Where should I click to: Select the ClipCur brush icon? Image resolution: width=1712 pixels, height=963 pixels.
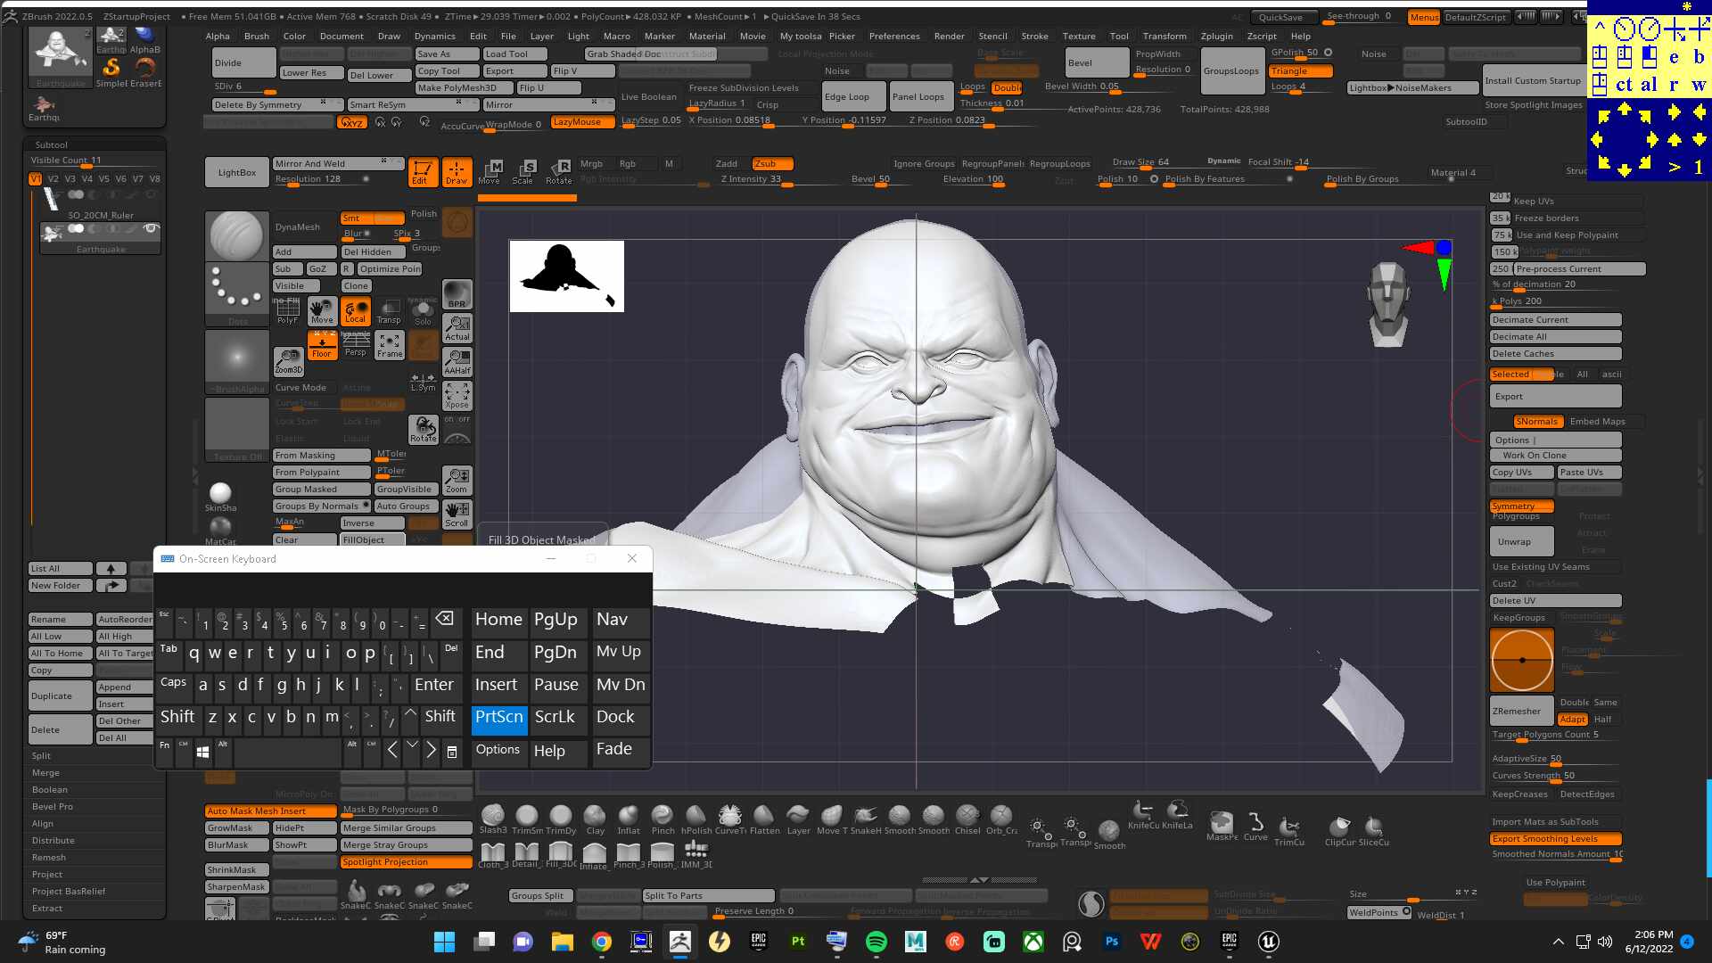(1339, 831)
